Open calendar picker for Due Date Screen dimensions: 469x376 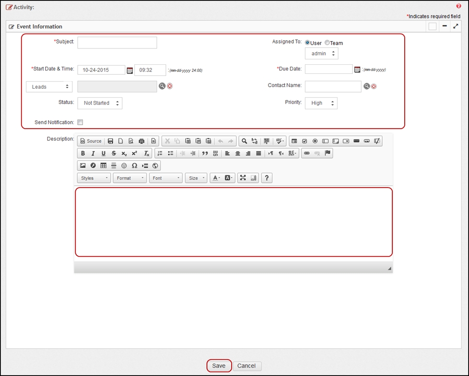(x=357, y=70)
